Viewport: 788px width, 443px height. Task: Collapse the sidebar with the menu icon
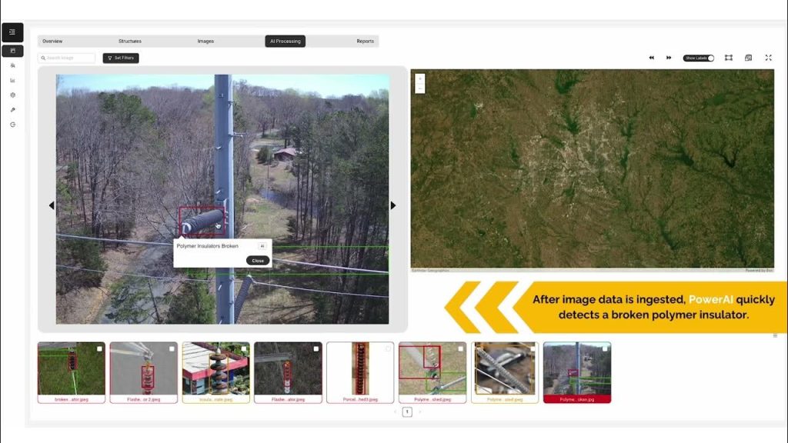[x=12, y=32]
